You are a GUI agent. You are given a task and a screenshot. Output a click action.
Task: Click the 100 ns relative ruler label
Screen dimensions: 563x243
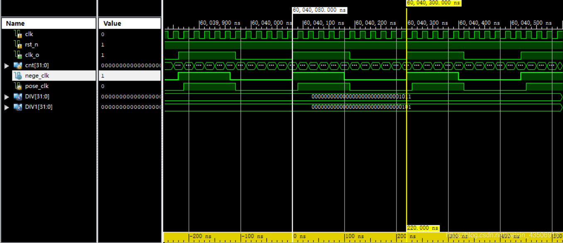click(355, 236)
